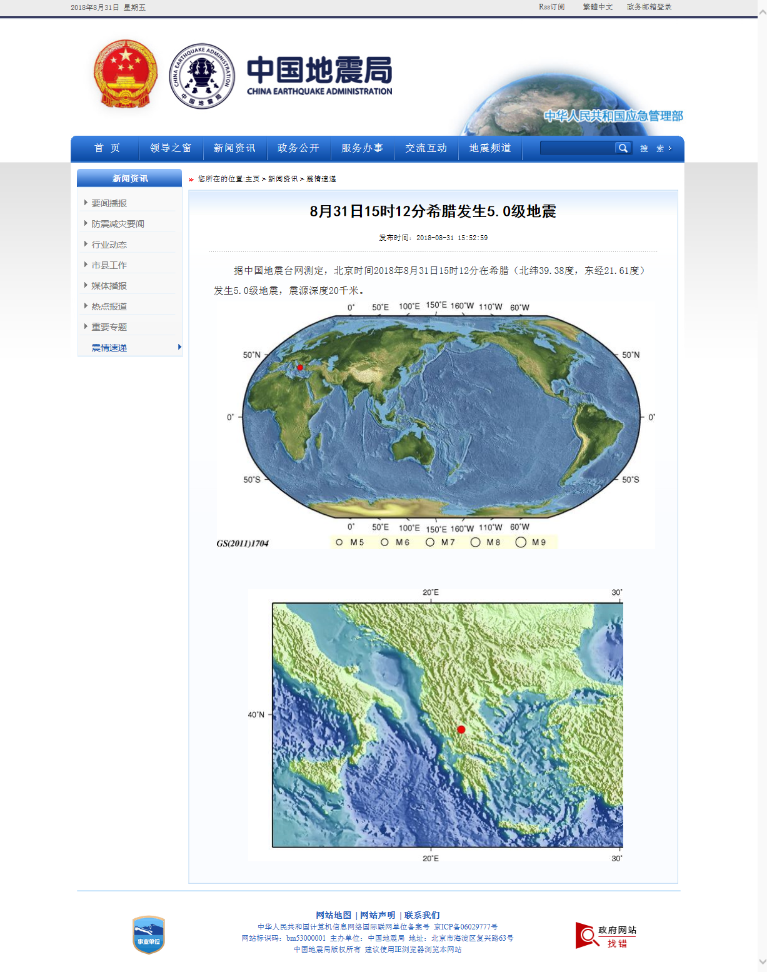The height and width of the screenshot is (972, 767).
Task: Click the China Earthquake Administration seal logo
Action: tap(202, 75)
